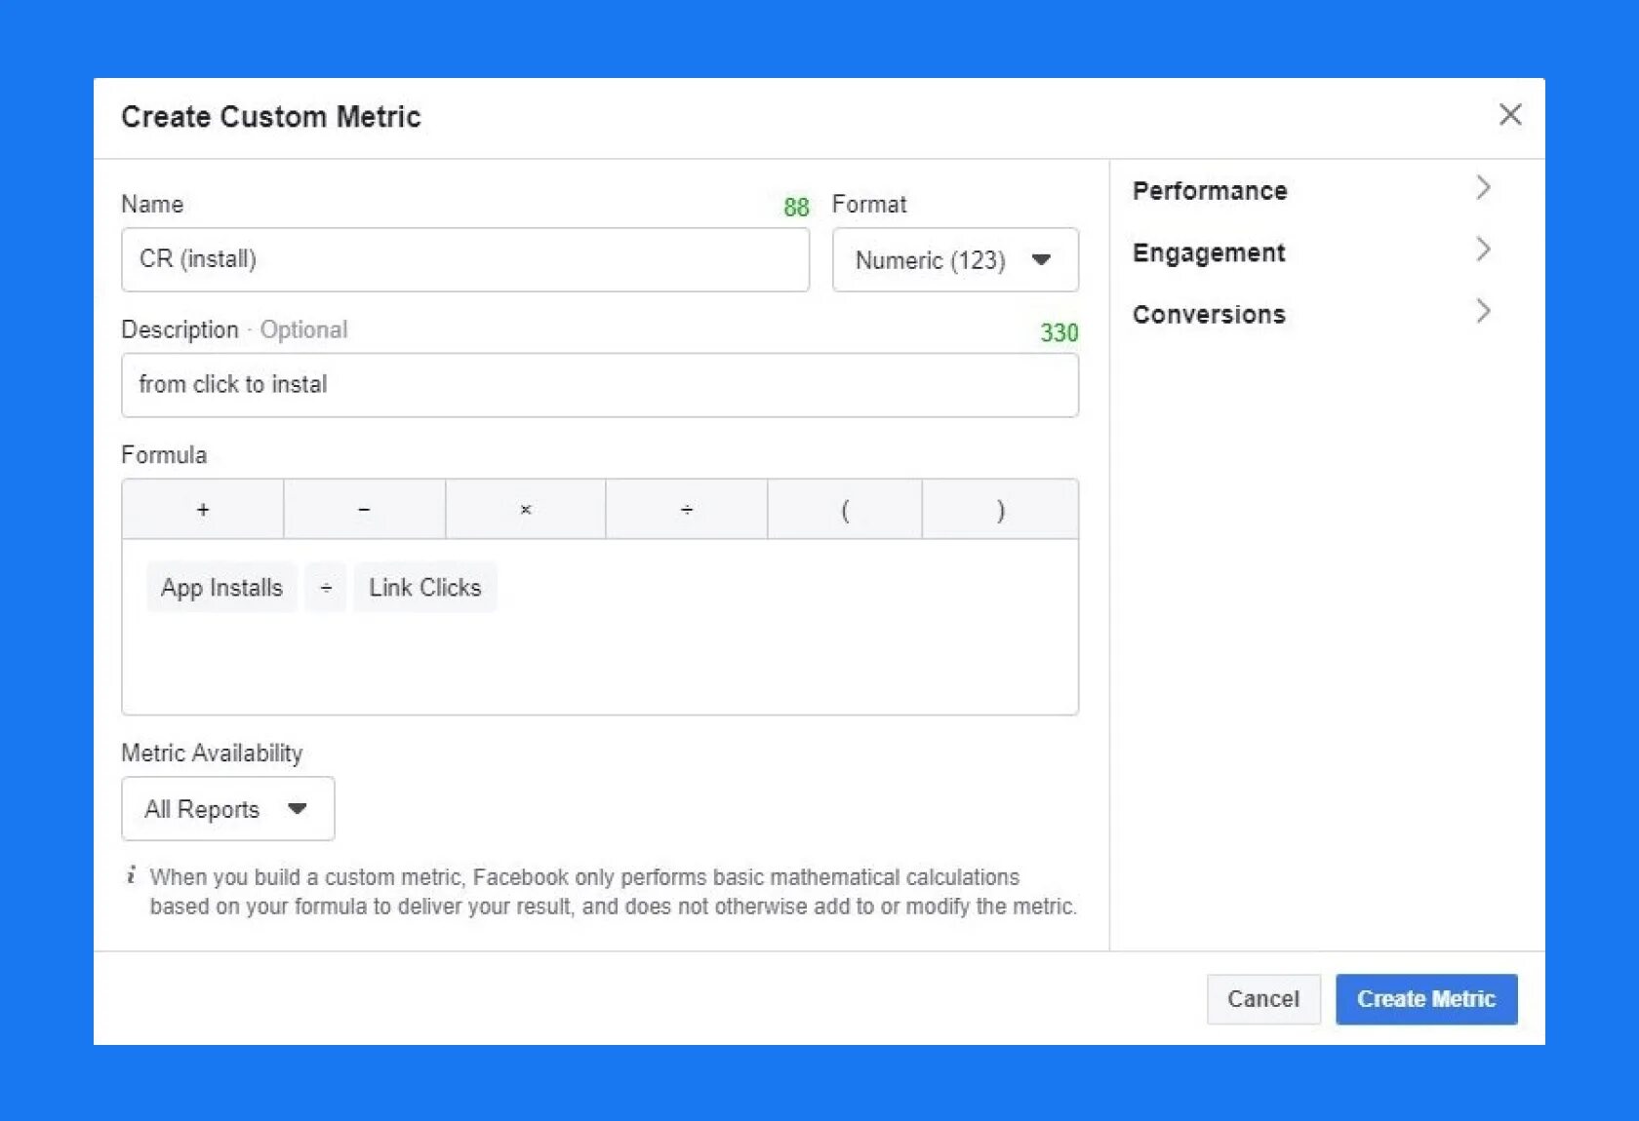Select the Link Clicks formula chip

tap(425, 588)
